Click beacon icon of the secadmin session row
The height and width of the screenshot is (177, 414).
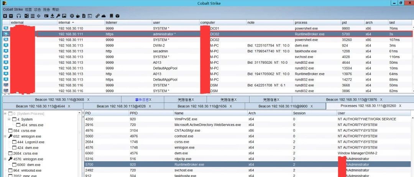(x=6, y=51)
